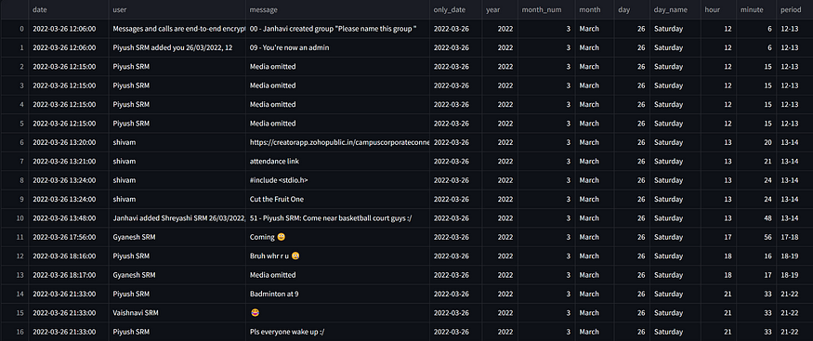Click minute value 21 cell
813x341 pixels.
pos(756,161)
